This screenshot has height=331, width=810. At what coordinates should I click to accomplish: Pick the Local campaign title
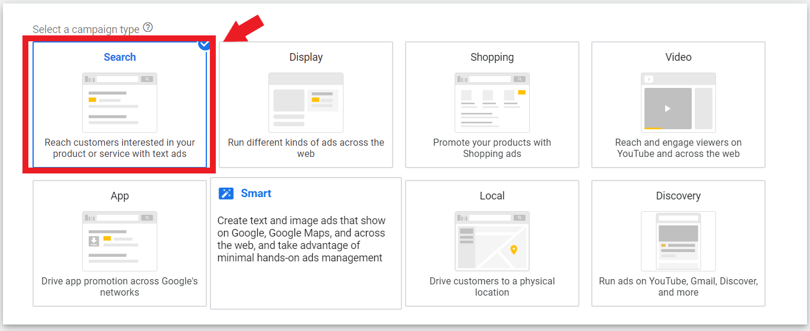point(492,196)
